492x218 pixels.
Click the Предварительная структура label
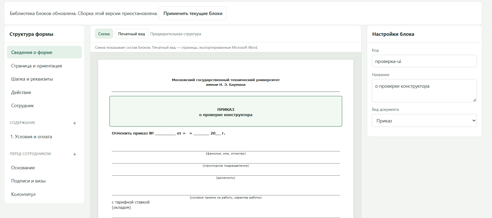click(176, 34)
